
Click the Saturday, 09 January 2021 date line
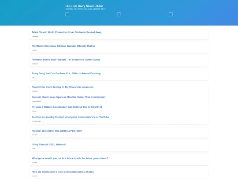pyautogui.click(x=86, y=9)
